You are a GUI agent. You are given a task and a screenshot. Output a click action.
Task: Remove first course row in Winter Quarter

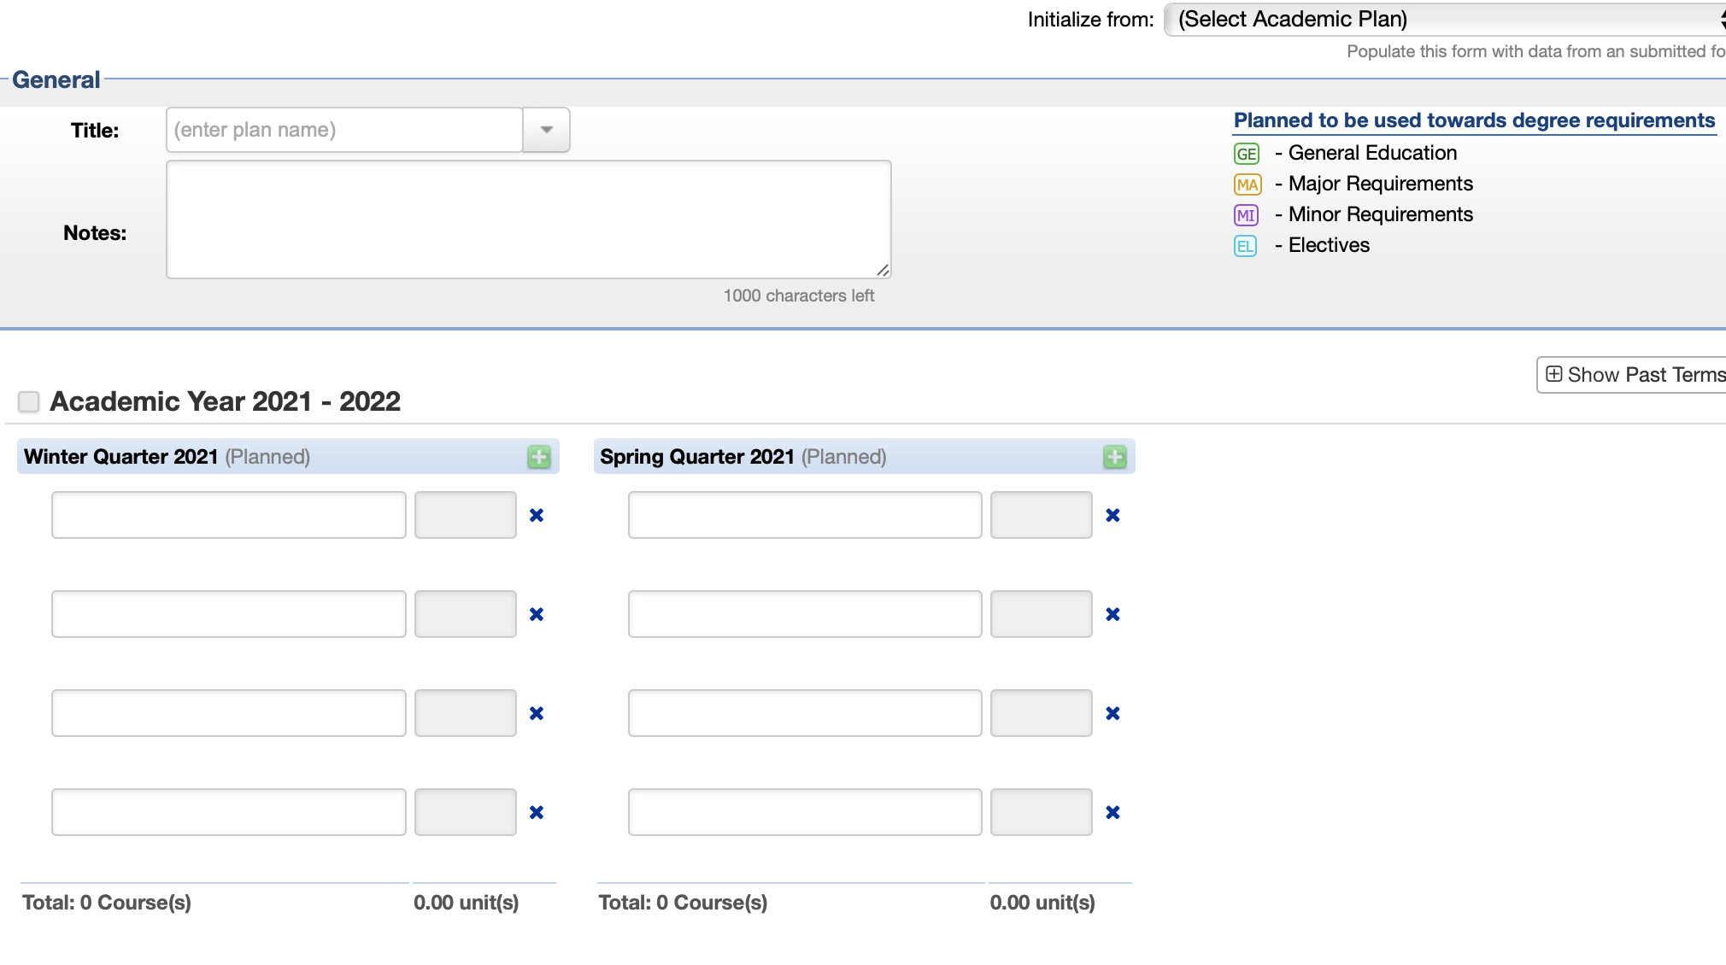[537, 515]
